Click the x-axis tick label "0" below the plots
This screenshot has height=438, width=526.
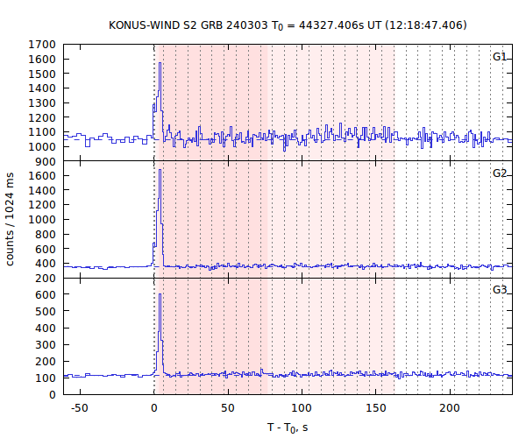(x=154, y=408)
